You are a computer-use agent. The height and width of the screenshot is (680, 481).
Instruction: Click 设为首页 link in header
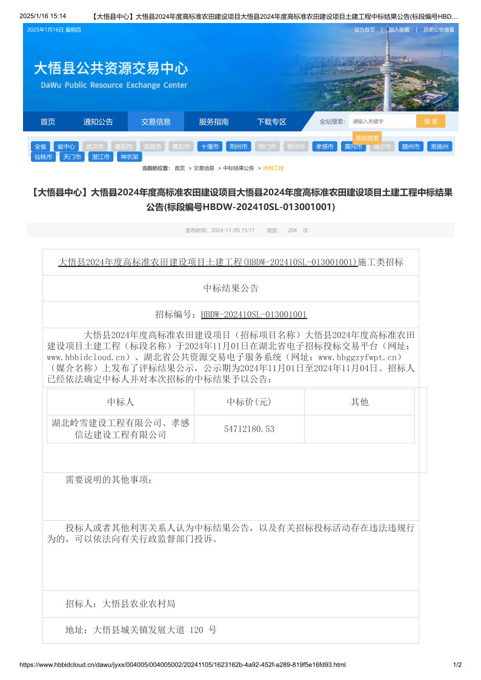point(365,30)
